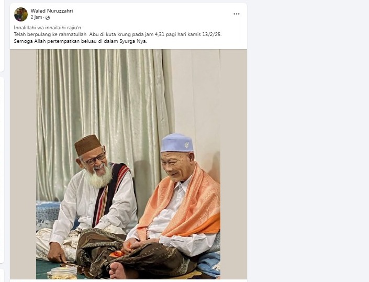369x282 pixels.
Task: Click the 'Telah berpulang ke rahmatullah' caption line
Action: 118,35
